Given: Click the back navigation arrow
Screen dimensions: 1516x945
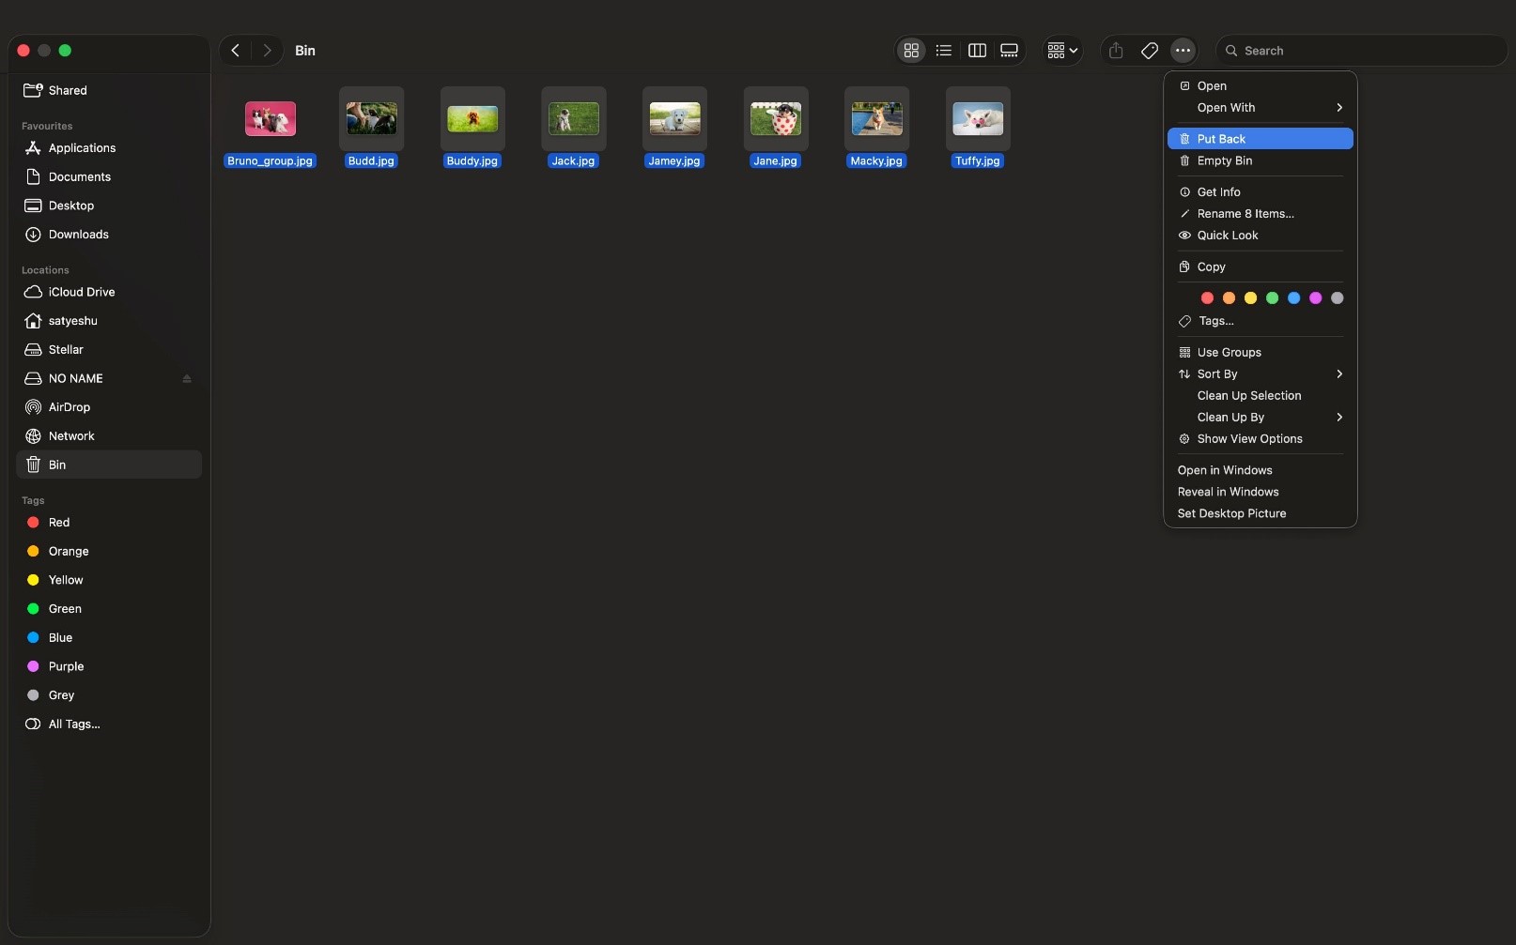Looking at the screenshot, I should (x=235, y=51).
